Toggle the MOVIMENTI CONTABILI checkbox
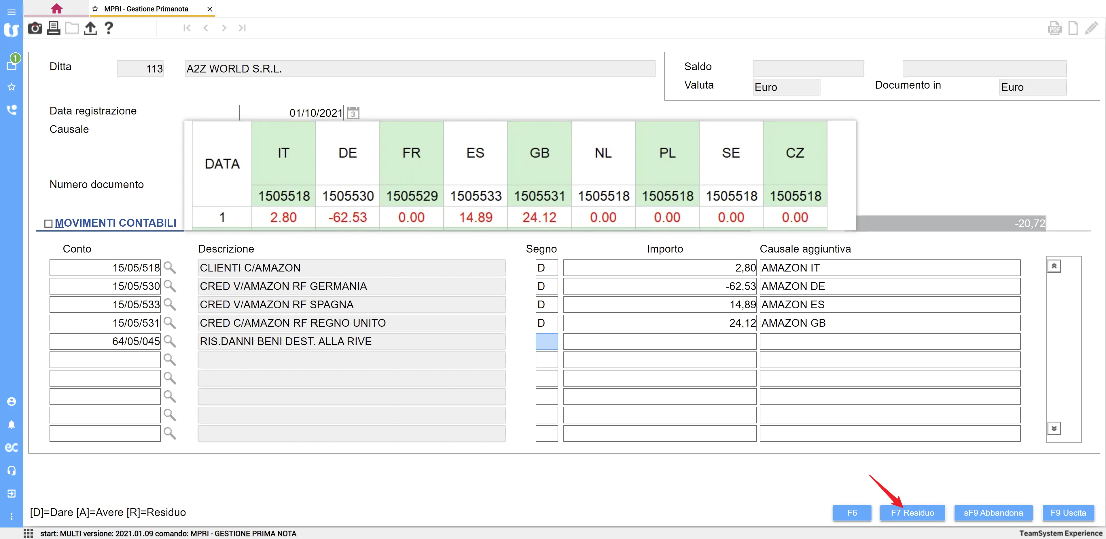 click(48, 223)
